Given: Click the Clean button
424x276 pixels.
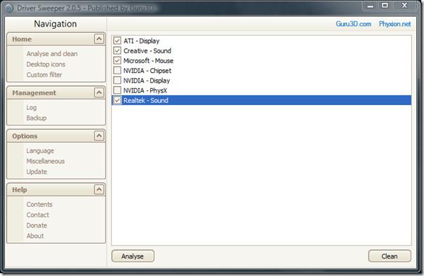Looking at the screenshot, I should 390,256.
